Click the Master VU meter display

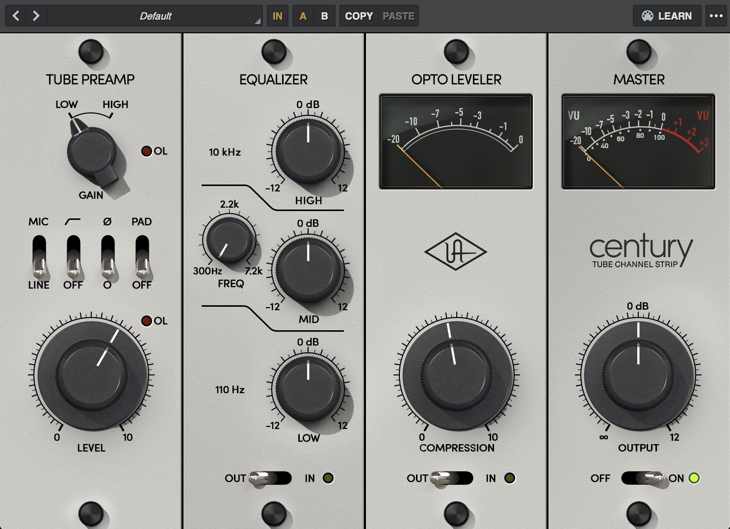638,140
